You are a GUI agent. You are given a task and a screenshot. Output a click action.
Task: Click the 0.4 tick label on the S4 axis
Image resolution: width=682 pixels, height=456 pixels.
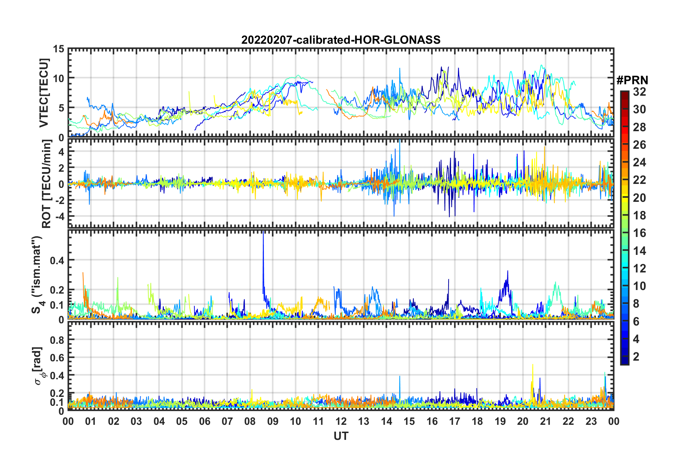pos(57,260)
